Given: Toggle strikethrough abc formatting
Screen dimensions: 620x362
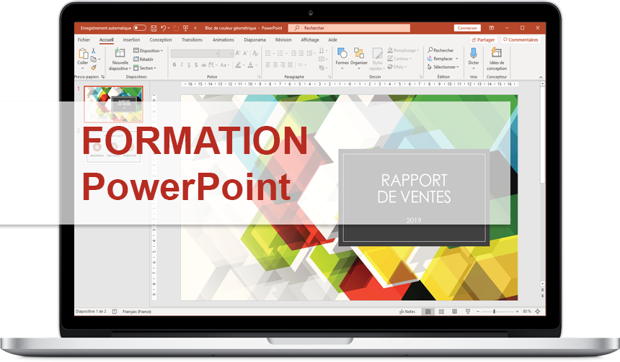Looking at the screenshot, I should click(203, 65).
